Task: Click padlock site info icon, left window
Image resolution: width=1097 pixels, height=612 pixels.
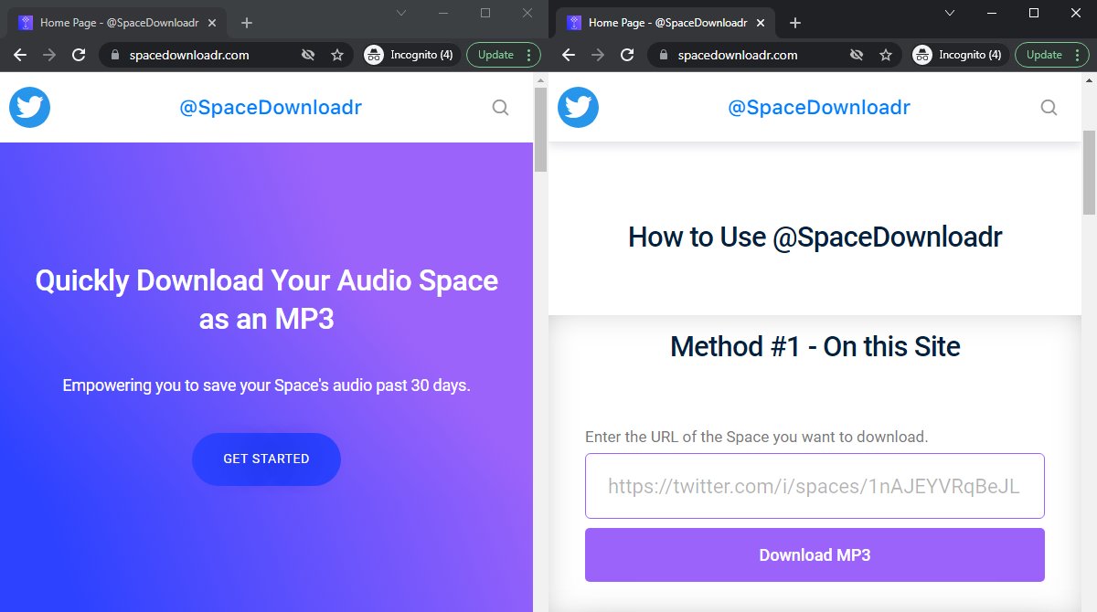Action: point(114,55)
